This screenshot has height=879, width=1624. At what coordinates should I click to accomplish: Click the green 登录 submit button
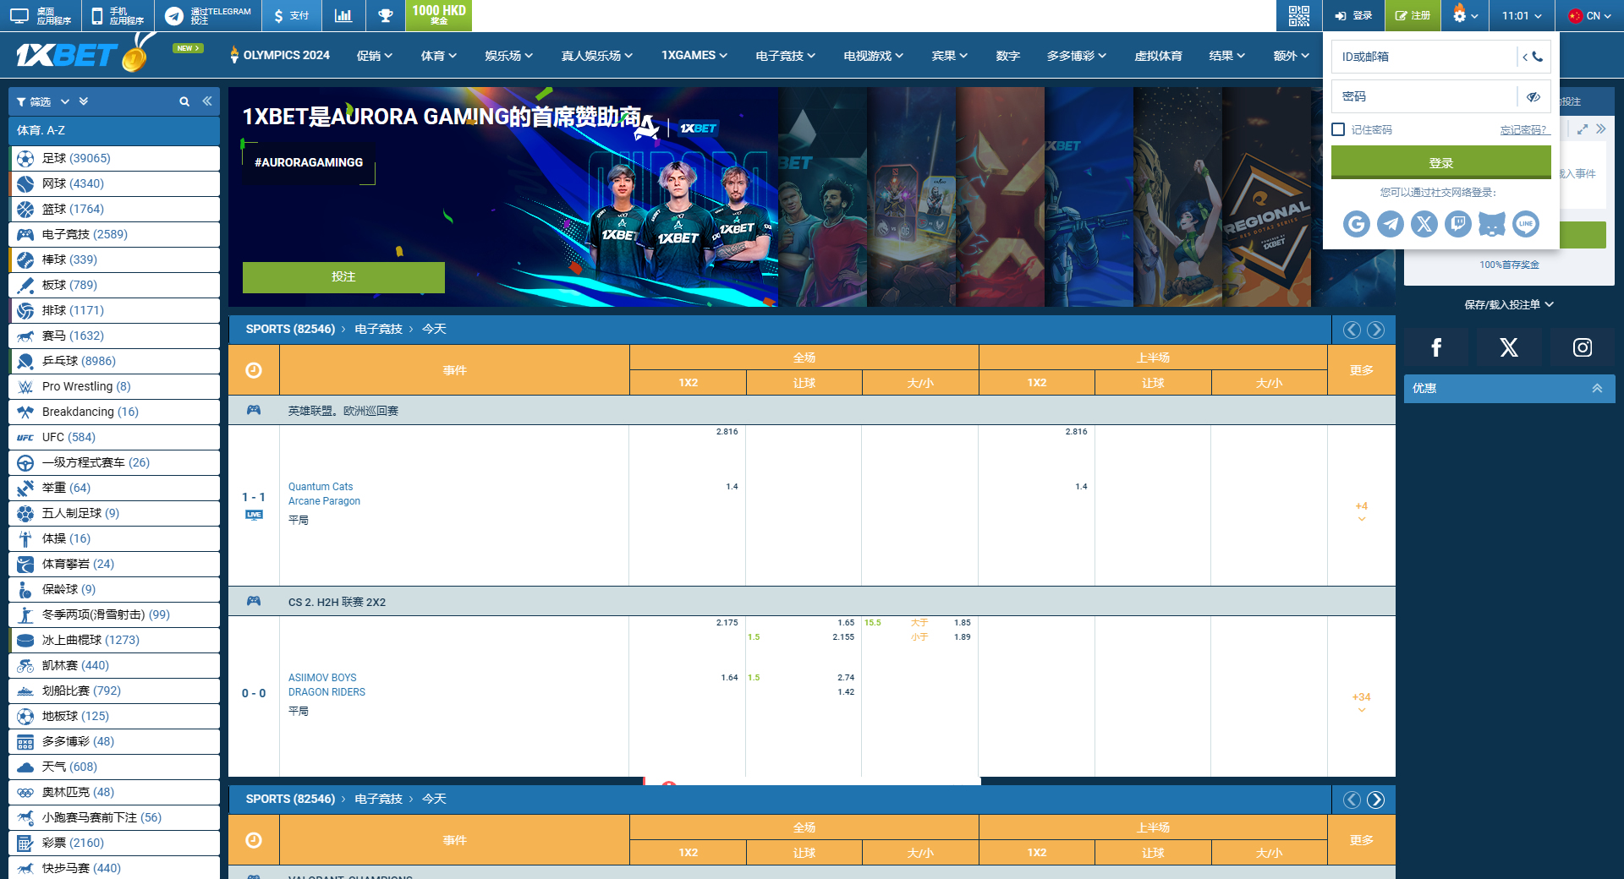(x=1441, y=162)
